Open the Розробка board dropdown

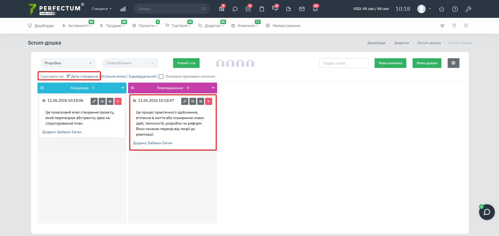[x=68, y=63]
